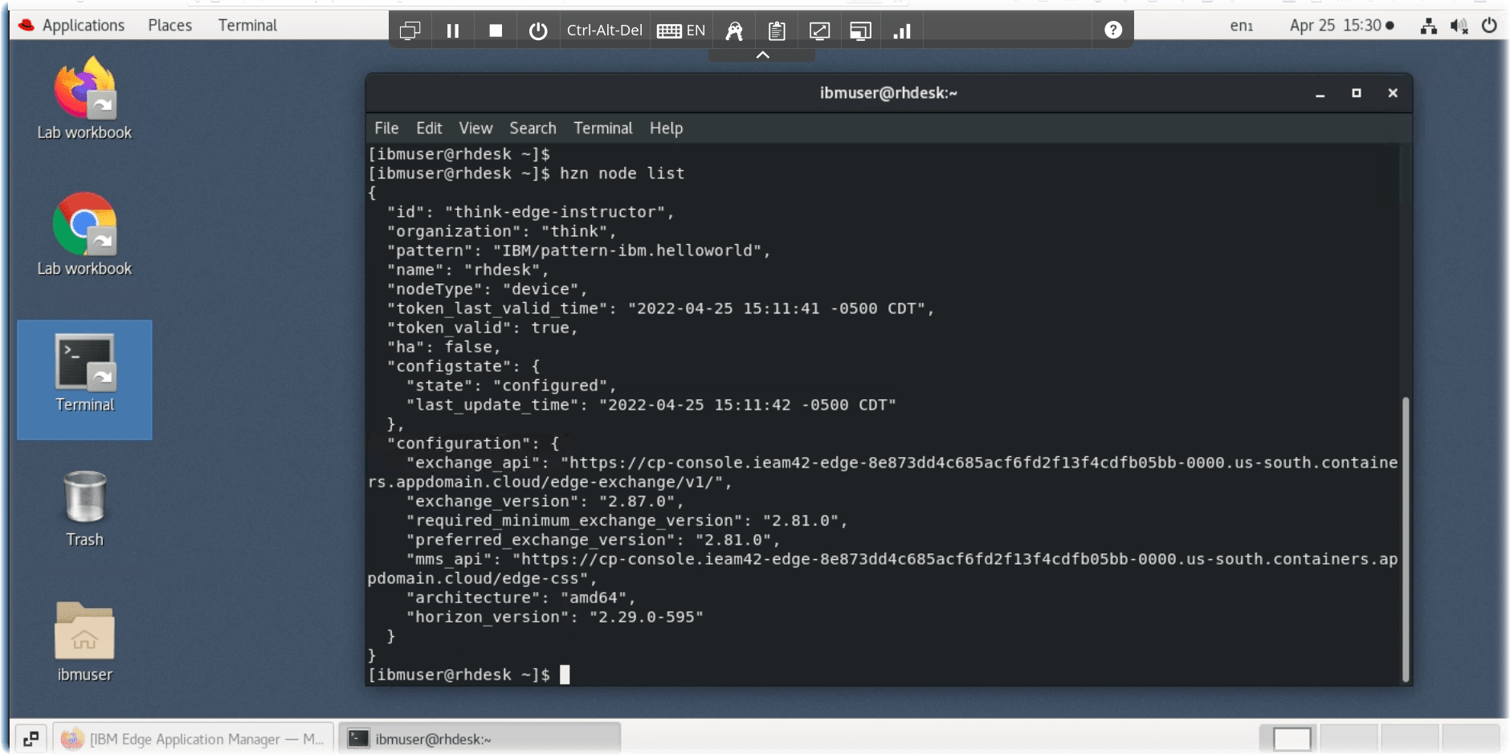Screen dimensions: 1510x755
Task: Click the "think-edge-instructor" id value
Action: pyautogui.click(x=555, y=212)
